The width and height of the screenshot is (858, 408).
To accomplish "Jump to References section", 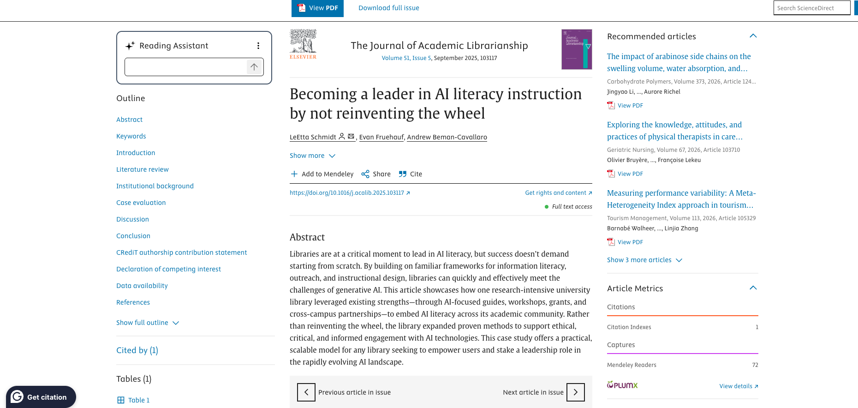I will tap(133, 302).
